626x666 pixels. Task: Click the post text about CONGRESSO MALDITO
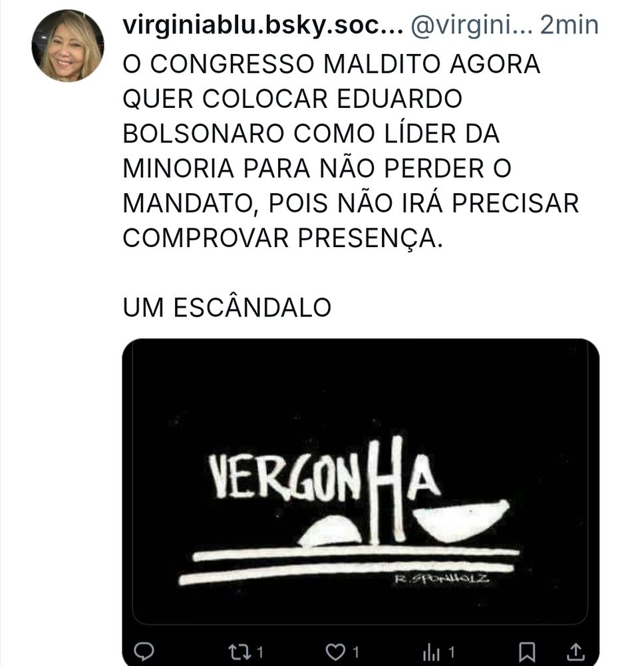351,151
